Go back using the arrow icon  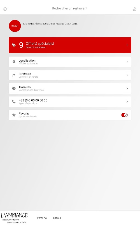tap(5, 9)
